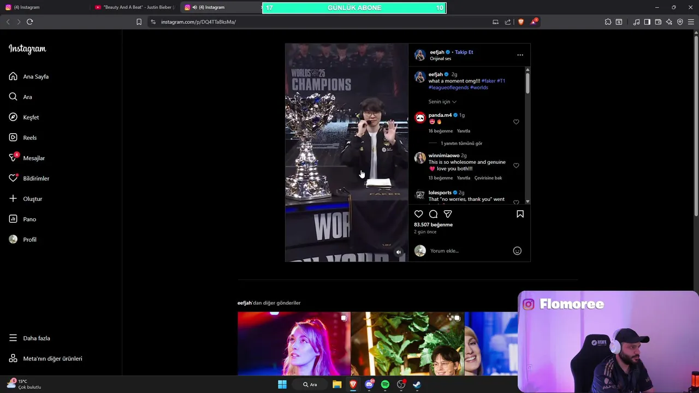
Task: Like panda.m4's comment
Action: 516,122
